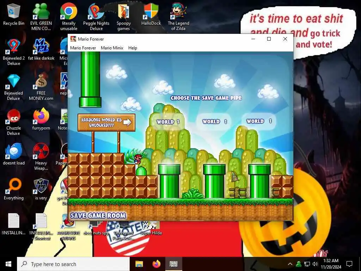Open FREE MONEY.com money bag shortcut

point(41,87)
